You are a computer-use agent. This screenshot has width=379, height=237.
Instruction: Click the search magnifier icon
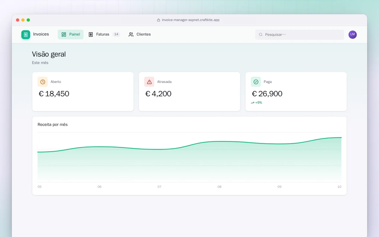tap(261, 35)
